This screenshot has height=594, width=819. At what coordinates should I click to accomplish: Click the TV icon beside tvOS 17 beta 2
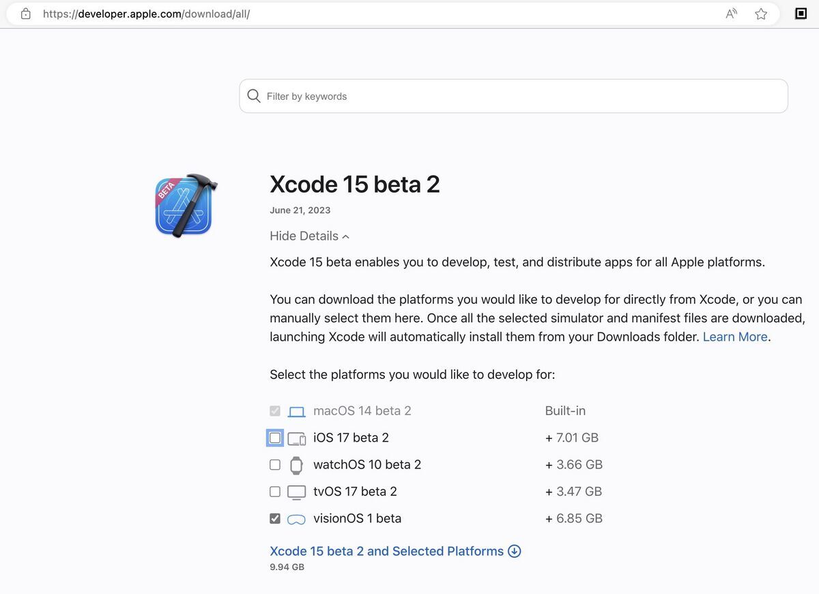click(x=296, y=491)
